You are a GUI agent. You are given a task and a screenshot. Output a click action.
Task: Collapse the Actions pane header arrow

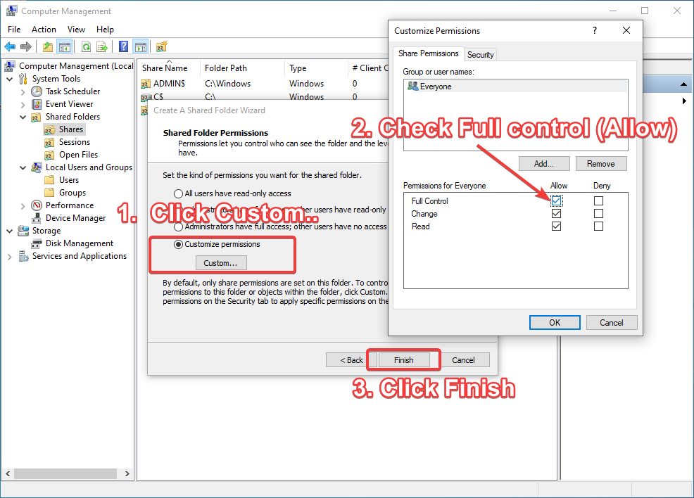(x=684, y=84)
